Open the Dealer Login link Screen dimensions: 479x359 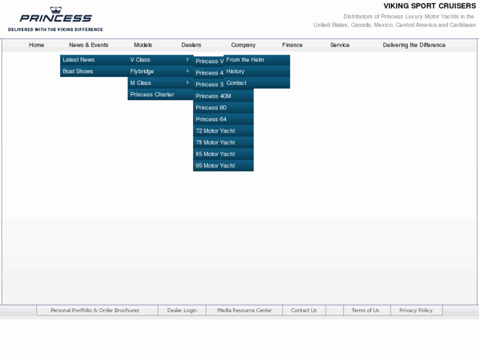(x=182, y=310)
